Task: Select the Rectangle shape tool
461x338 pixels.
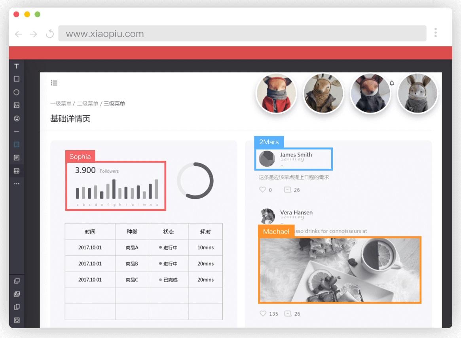Action: click(17, 79)
